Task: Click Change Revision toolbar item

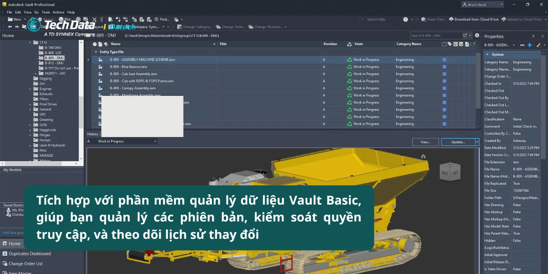Action: point(265,26)
